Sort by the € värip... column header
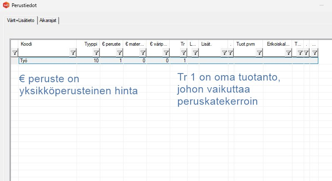332x181 pixels. (158, 44)
